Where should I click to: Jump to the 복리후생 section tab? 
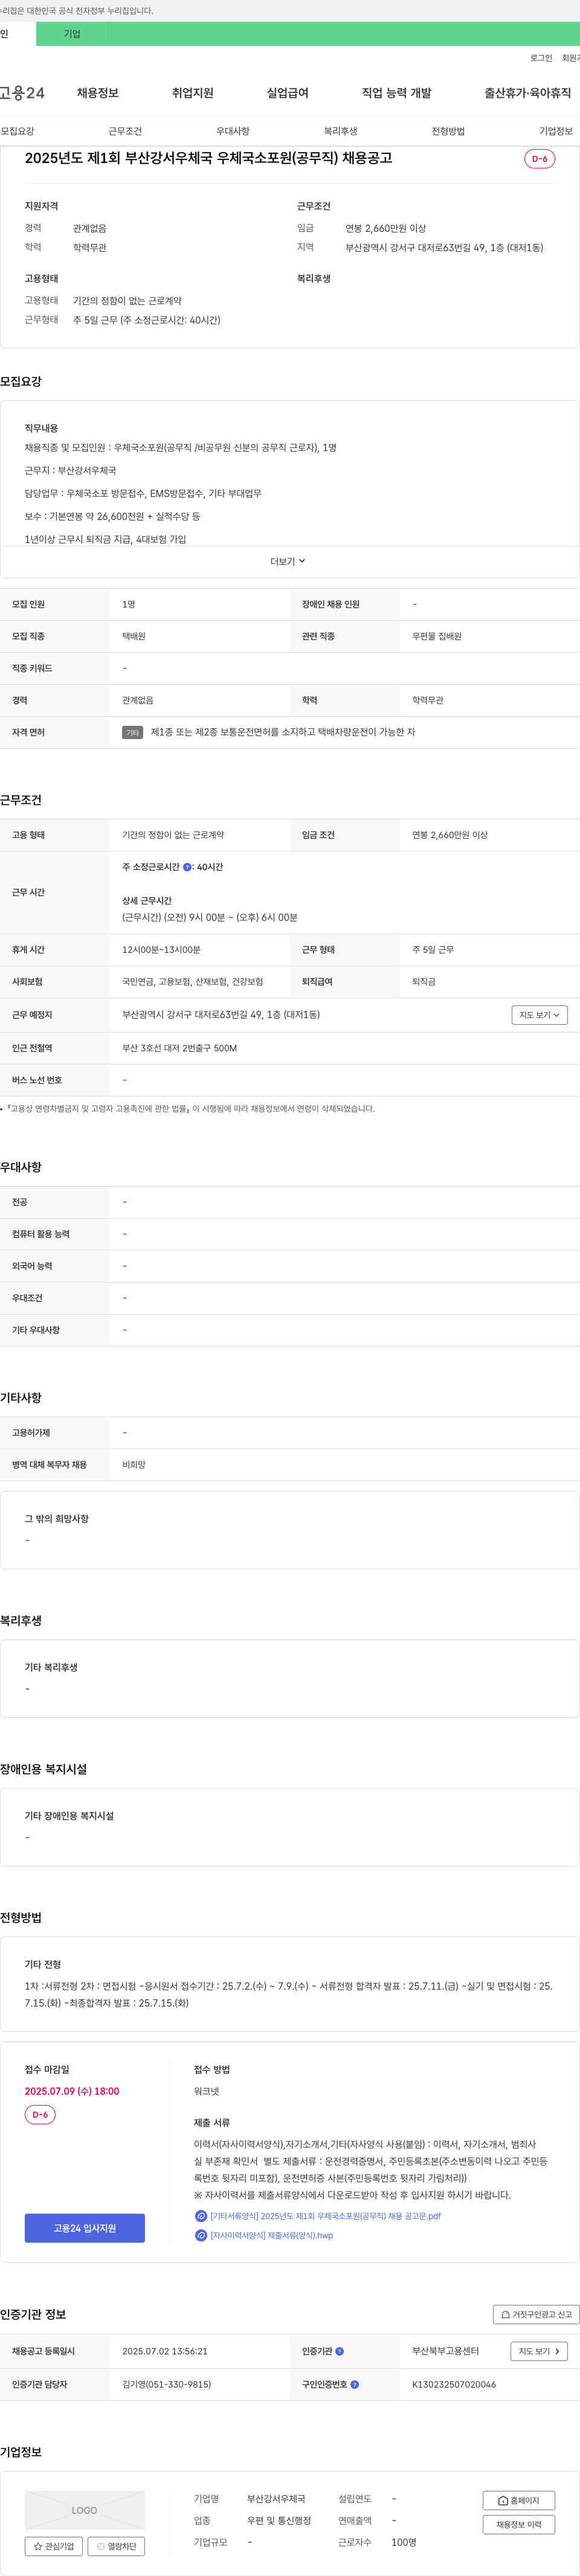[x=341, y=131]
